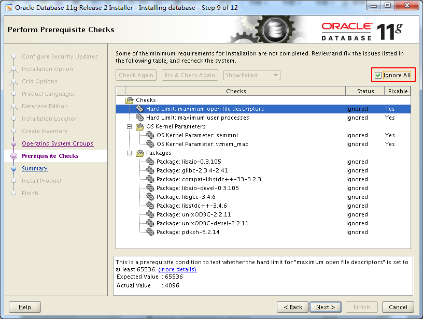Select Package: libstdc++-3.4.6 row
This screenshot has height=319, width=423.
tap(263, 206)
